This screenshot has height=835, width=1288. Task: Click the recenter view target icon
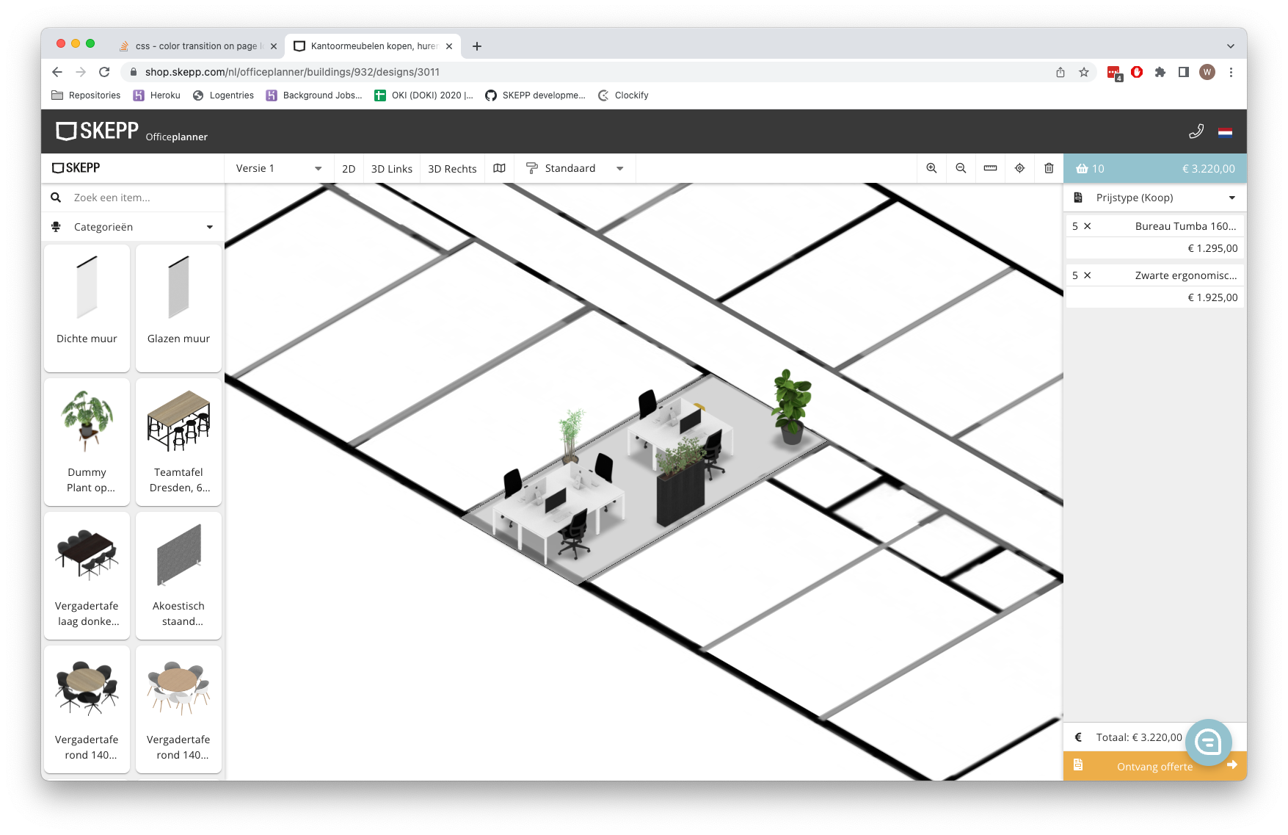tap(1019, 168)
